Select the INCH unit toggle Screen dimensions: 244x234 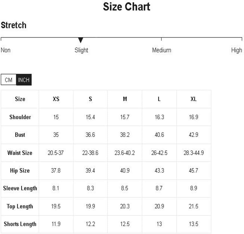24,80
